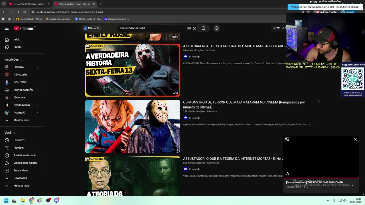The height and width of the screenshot is (205, 365).
Task: Open the on-screen keyboard in search box
Action: (x=189, y=28)
